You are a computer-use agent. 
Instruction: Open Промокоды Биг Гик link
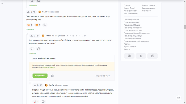[x=131, y=20]
